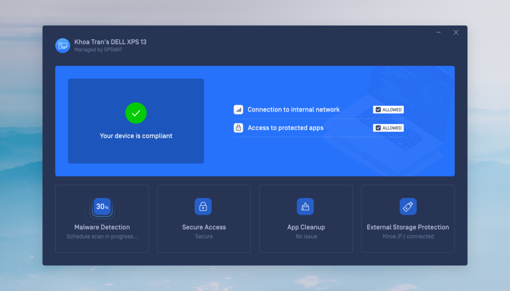Image resolution: width=510 pixels, height=291 pixels.
Task: Click the "No issue" status under App Cleanup
Action: [x=306, y=237]
